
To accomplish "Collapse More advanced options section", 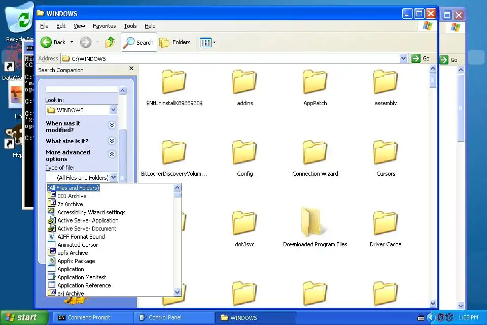I will (112, 154).
